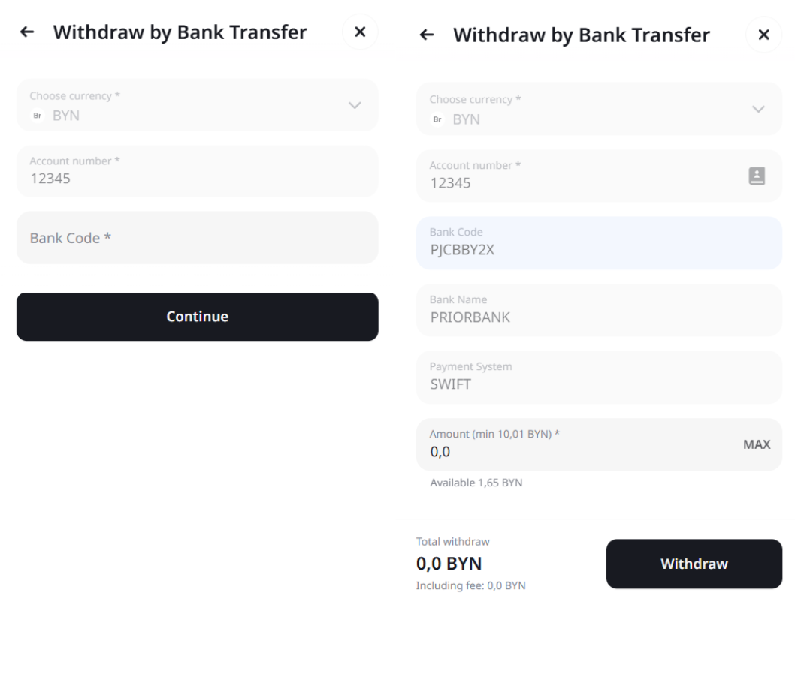Click the Available 1,65 BYN balance text
The width and height of the screenshot is (804, 674).
(x=476, y=483)
